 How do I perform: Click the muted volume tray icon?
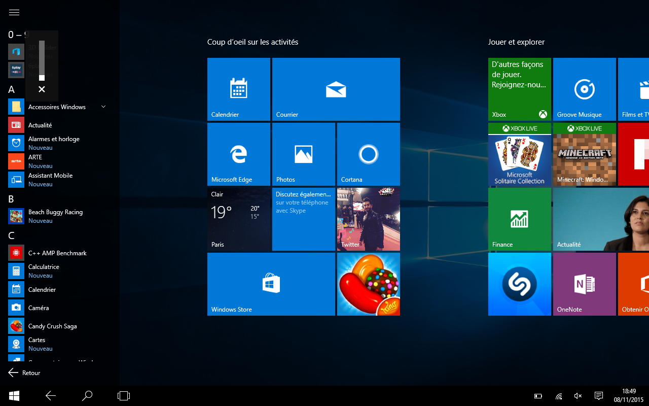pos(578,396)
